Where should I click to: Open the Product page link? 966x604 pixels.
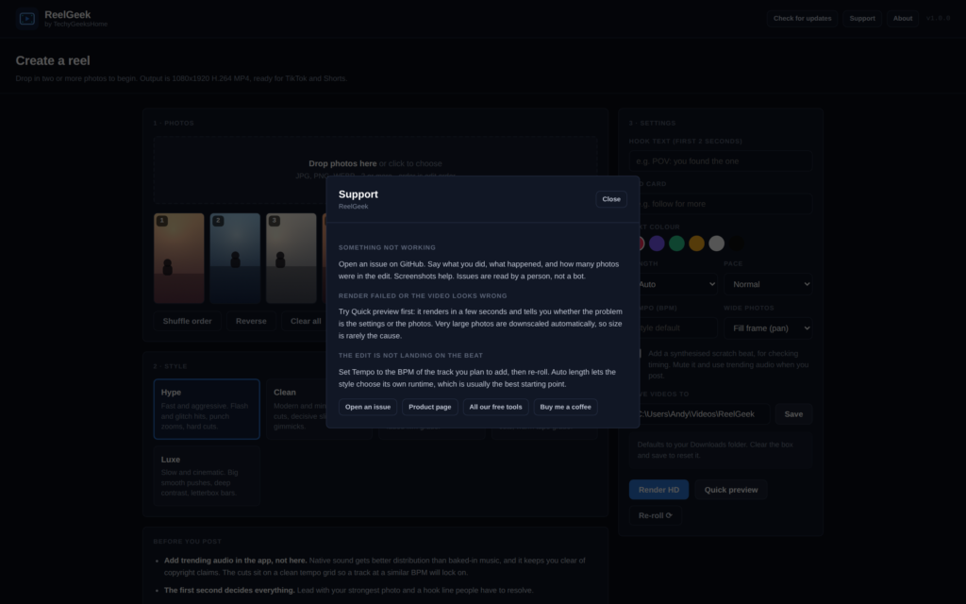click(x=430, y=407)
